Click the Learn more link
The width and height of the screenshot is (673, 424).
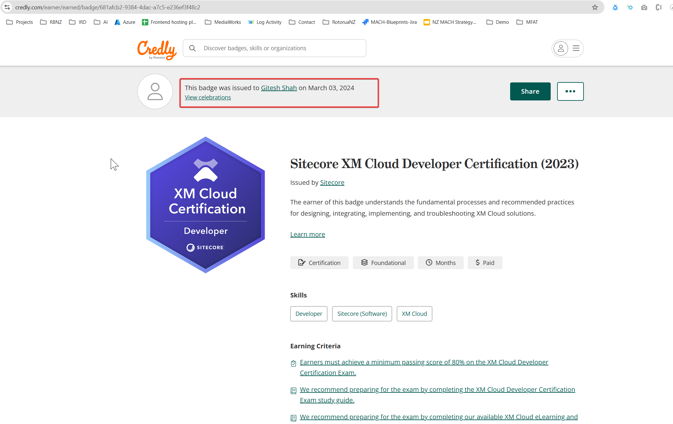(308, 234)
